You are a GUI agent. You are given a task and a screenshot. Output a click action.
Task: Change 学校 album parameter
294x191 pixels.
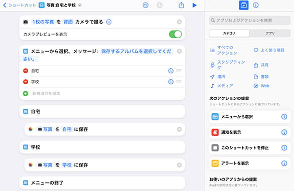click(x=67, y=165)
